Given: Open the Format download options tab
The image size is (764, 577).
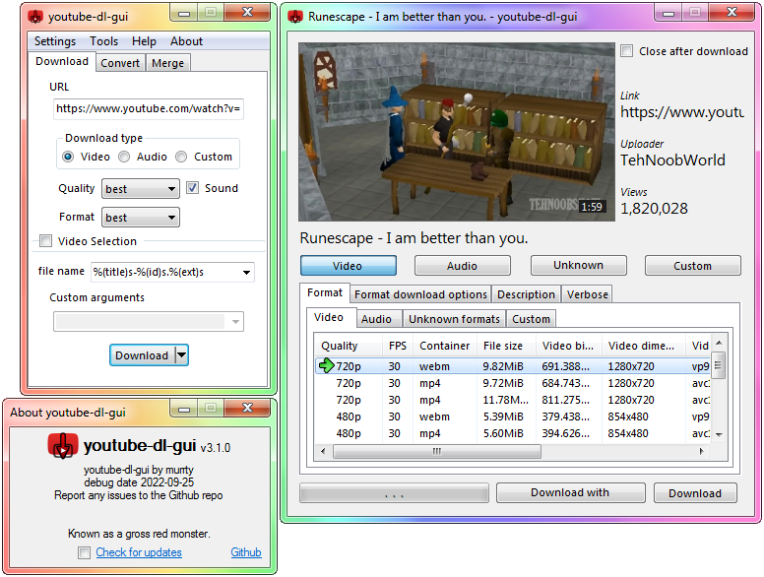Looking at the screenshot, I should (420, 294).
